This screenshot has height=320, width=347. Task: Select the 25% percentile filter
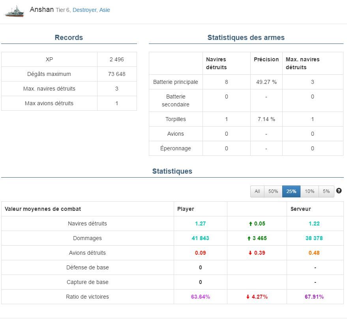[291, 191]
